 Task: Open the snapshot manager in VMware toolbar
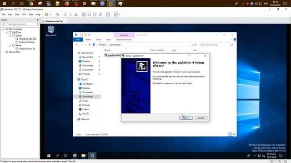pyautogui.click(x=76, y=14)
